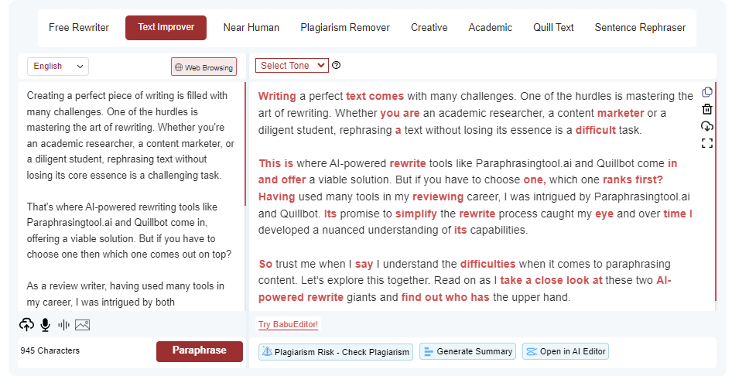This screenshot has width=732, height=376.
Task: Open the English language dropdown
Action: [x=58, y=67]
